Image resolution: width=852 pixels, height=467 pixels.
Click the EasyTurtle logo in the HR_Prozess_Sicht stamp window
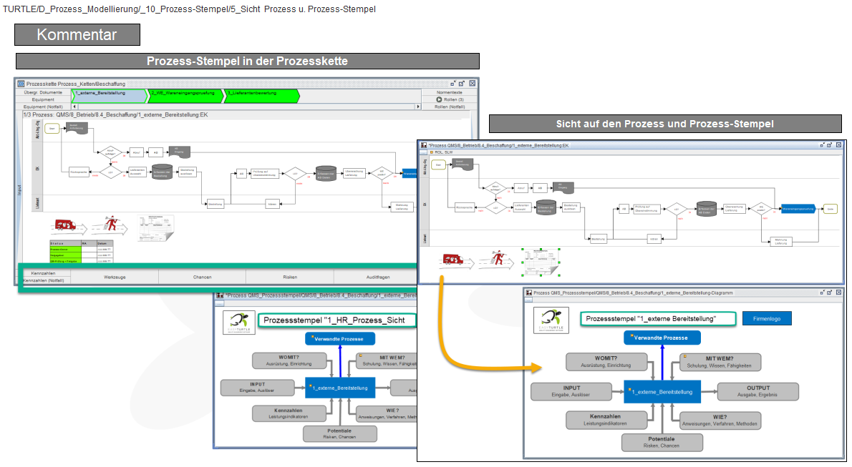(239, 323)
